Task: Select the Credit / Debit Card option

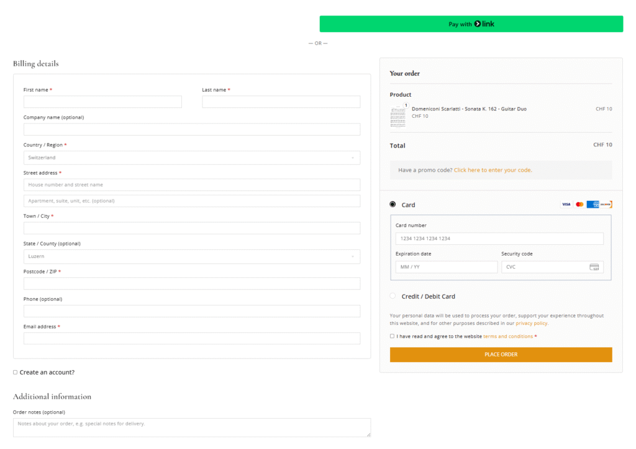Action: tap(393, 296)
